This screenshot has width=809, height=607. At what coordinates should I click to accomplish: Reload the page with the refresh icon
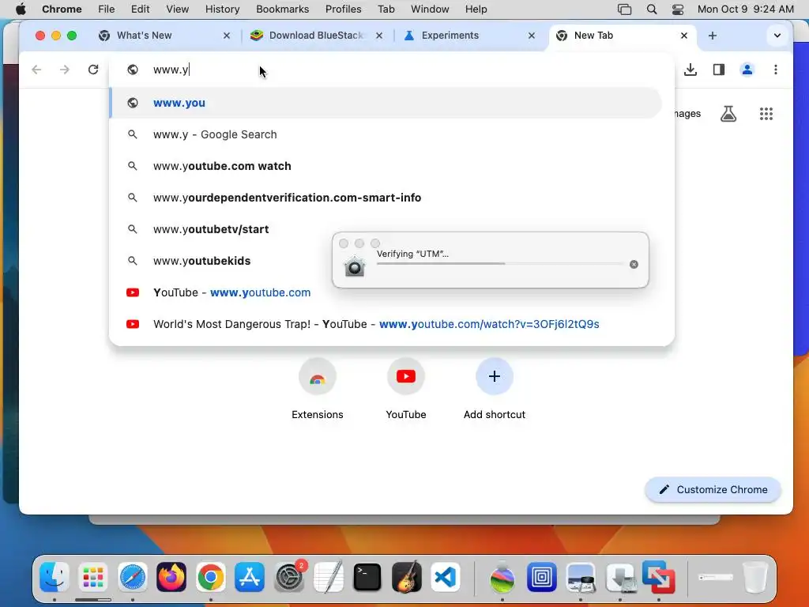click(x=93, y=70)
